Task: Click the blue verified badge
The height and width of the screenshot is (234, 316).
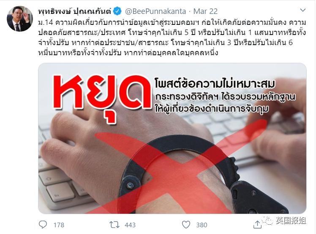Action: (x=117, y=11)
